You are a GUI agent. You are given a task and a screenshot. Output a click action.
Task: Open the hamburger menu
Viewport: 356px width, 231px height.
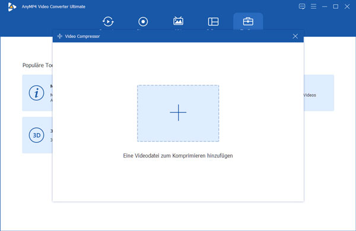(x=313, y=7)
